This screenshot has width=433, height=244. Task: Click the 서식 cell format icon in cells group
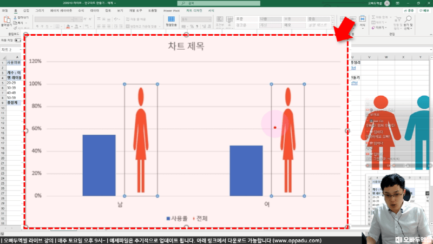(362, 19)
